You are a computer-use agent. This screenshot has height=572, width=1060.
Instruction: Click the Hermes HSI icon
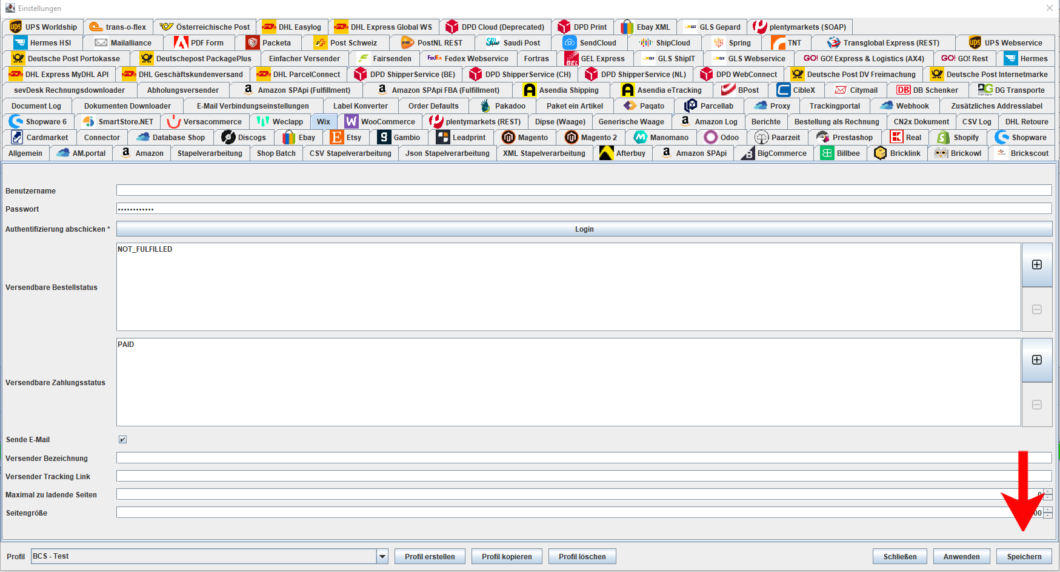click(x=21, y=42)
